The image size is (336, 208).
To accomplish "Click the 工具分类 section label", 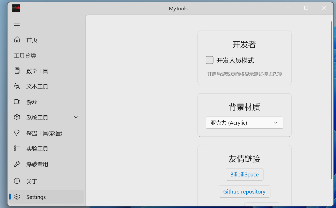I will (25, 56).
